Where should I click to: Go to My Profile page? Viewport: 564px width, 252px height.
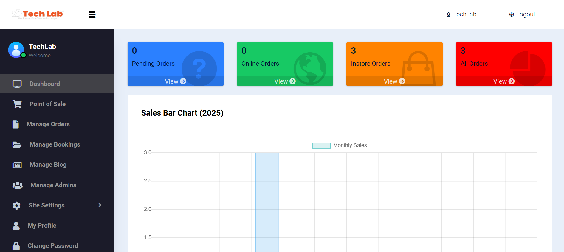click(42, 226)
